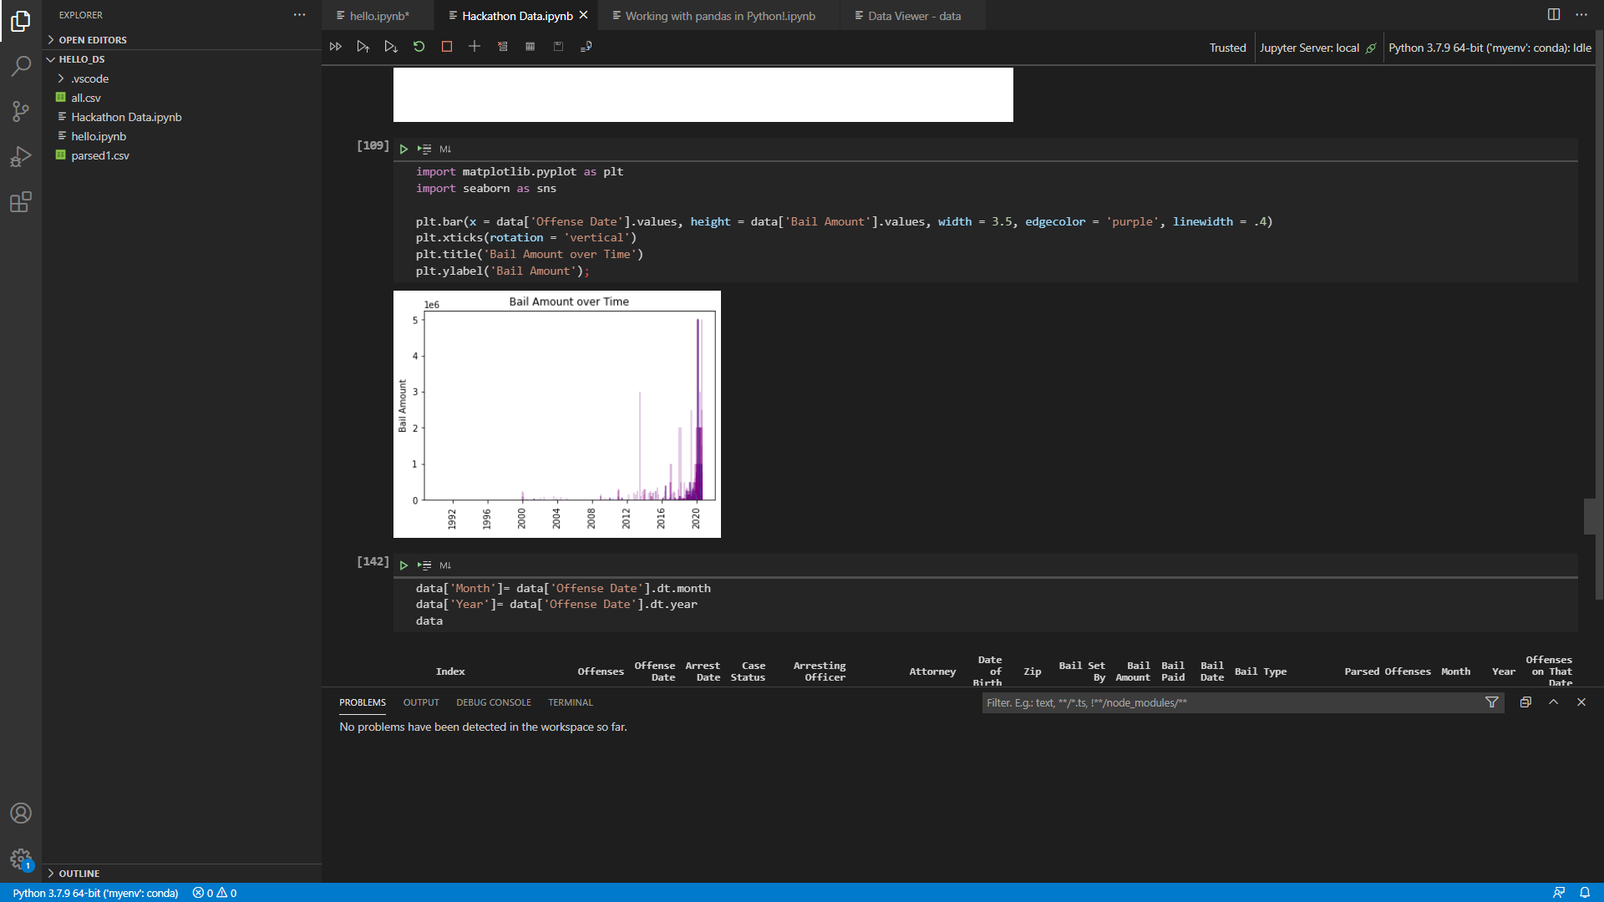Toggle the Trusted notebook status
1604x902 pixels.
[1227, 48]
